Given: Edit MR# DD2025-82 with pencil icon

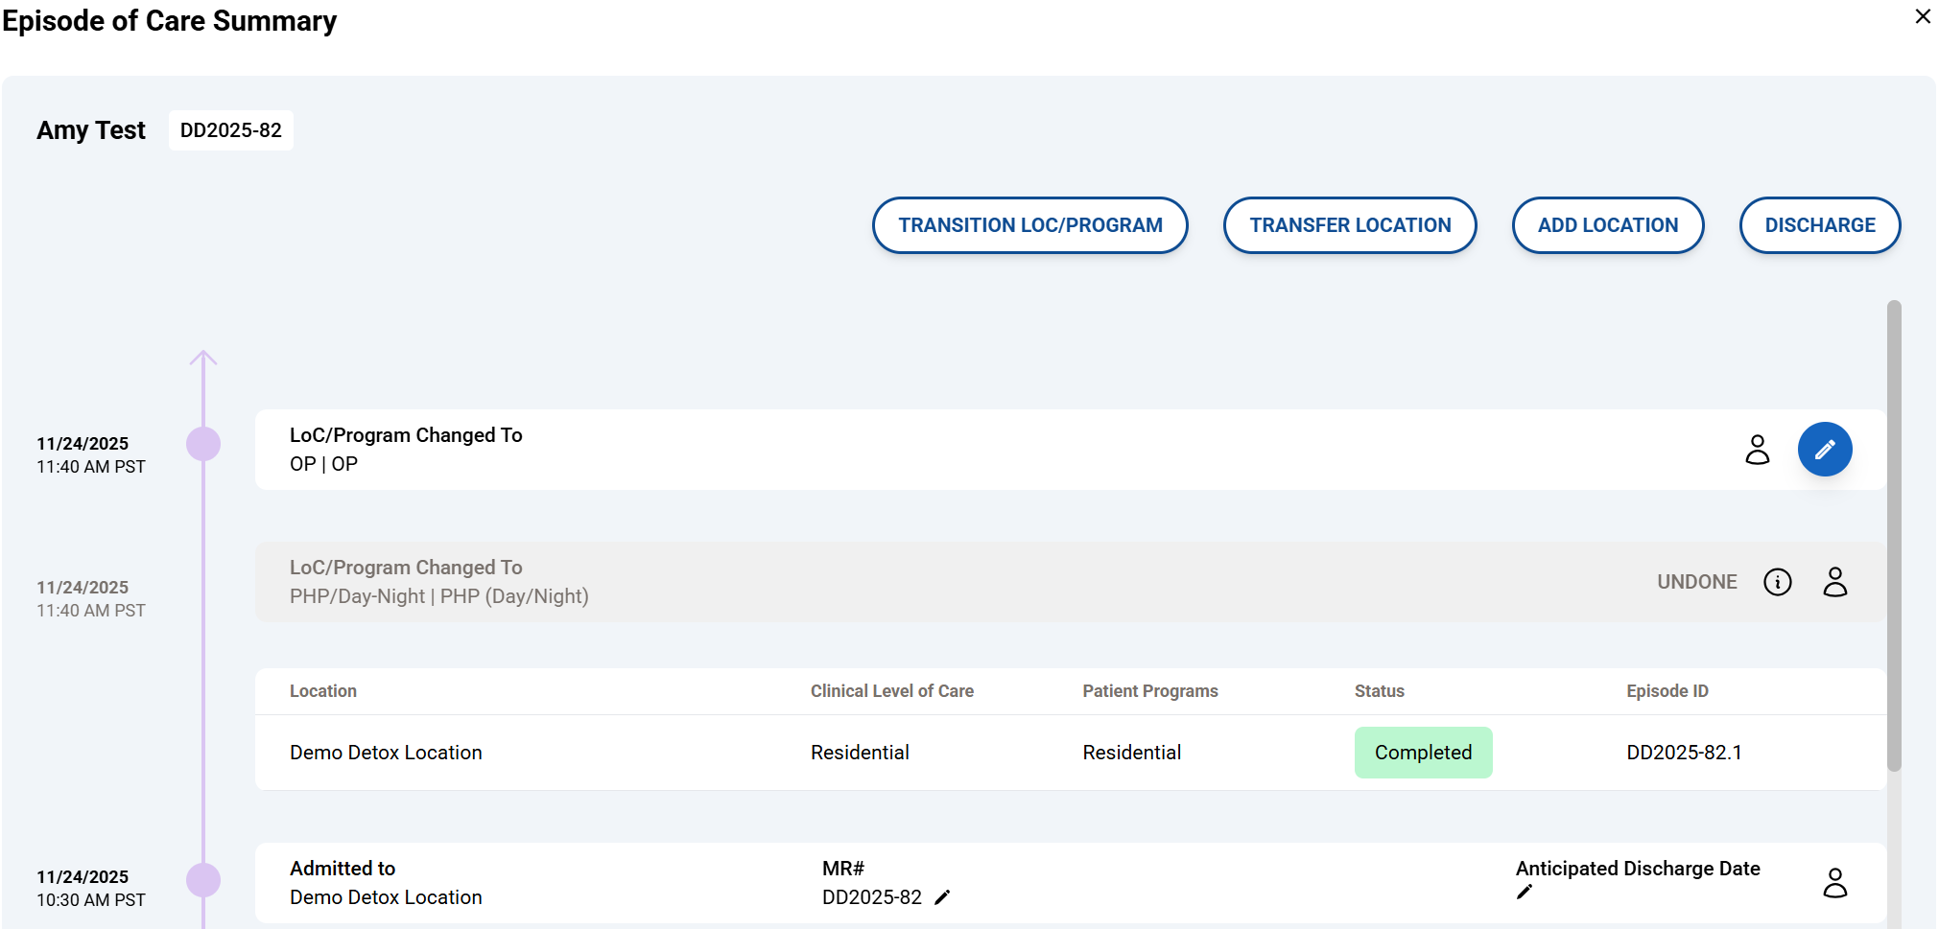Looking at the screenshot, I should [x=942, y=897].
